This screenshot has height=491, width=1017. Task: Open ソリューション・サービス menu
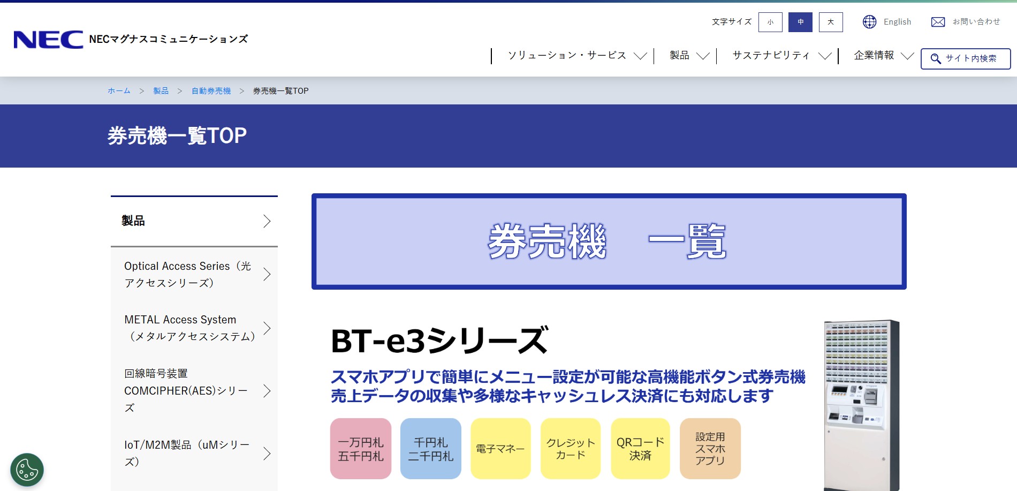click(567, 55)
